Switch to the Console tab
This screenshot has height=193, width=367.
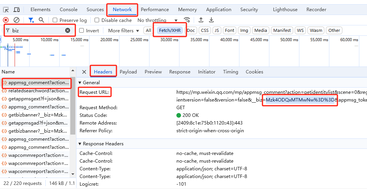[68, 10]
